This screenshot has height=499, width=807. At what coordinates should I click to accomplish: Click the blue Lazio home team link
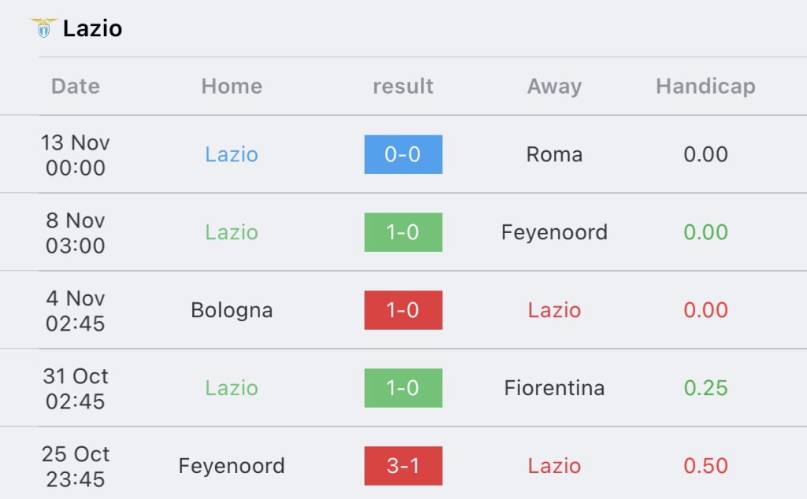coord(232,154)
